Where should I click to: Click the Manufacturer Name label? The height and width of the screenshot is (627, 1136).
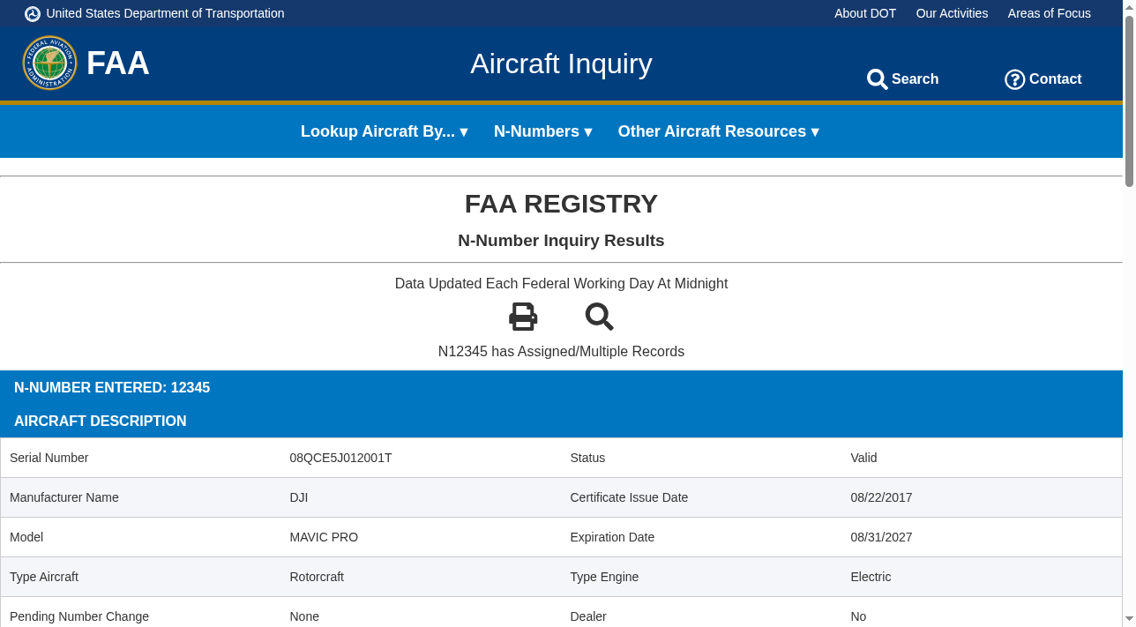[64, 497]
